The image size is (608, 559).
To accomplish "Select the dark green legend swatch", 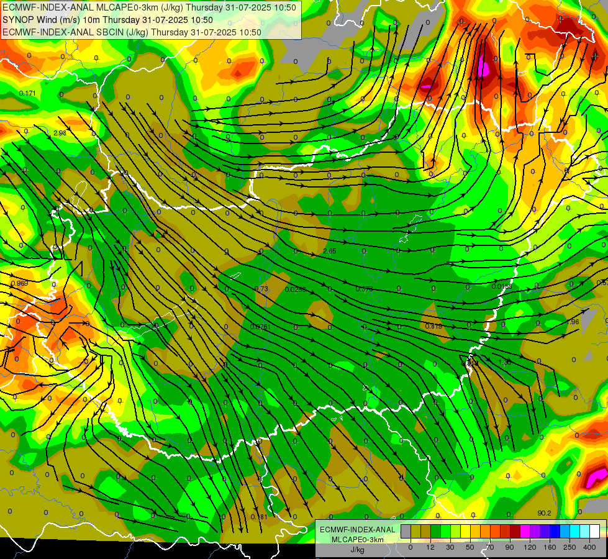I will [436, 531].
